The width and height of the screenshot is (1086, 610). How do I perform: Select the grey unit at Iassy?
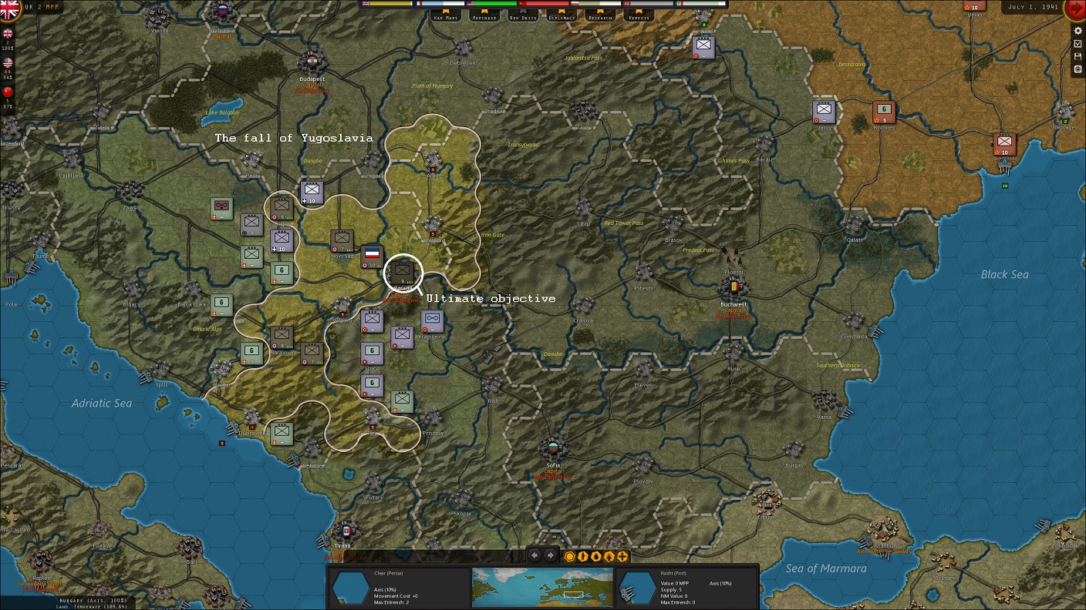pos(824,112)
